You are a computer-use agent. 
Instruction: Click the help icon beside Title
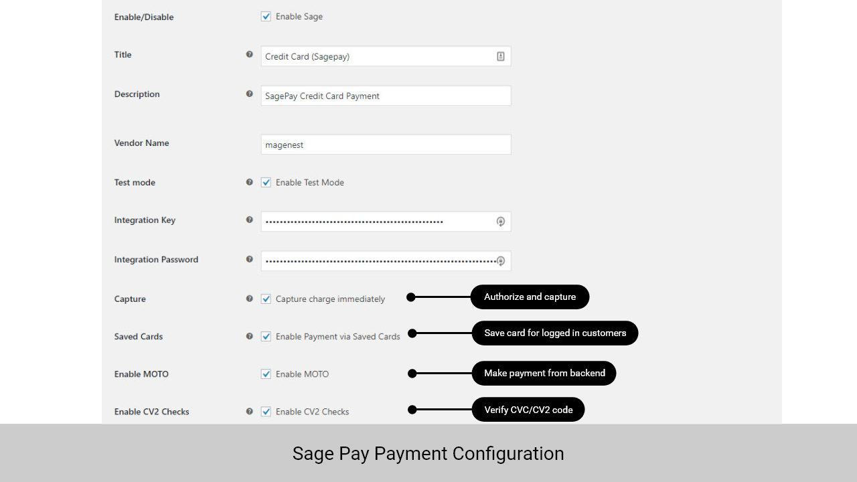click(x=250, y=54)
